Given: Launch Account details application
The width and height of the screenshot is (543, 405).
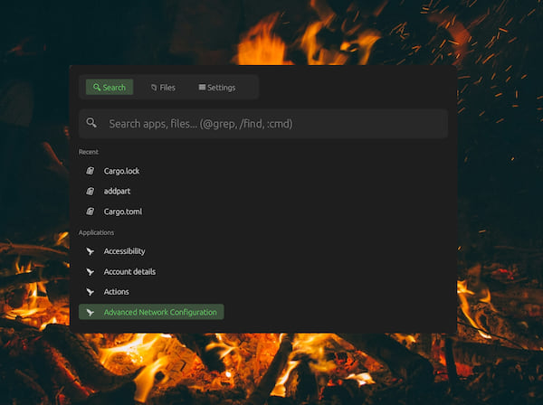Looking at the screenshot, I should pyautogui.click(x=129, y=271).
